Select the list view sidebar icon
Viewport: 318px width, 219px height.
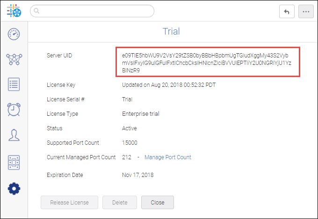[14, 85]
